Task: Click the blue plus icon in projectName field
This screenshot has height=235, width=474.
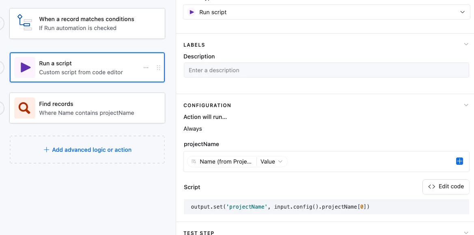Action: point(459,162)
